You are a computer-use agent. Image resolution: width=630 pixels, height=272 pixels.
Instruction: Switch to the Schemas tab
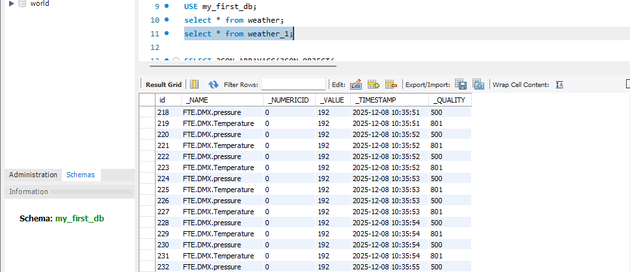[80, 175]
